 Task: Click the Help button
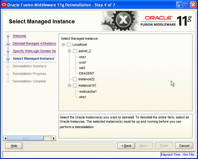[x=14, y=146]
